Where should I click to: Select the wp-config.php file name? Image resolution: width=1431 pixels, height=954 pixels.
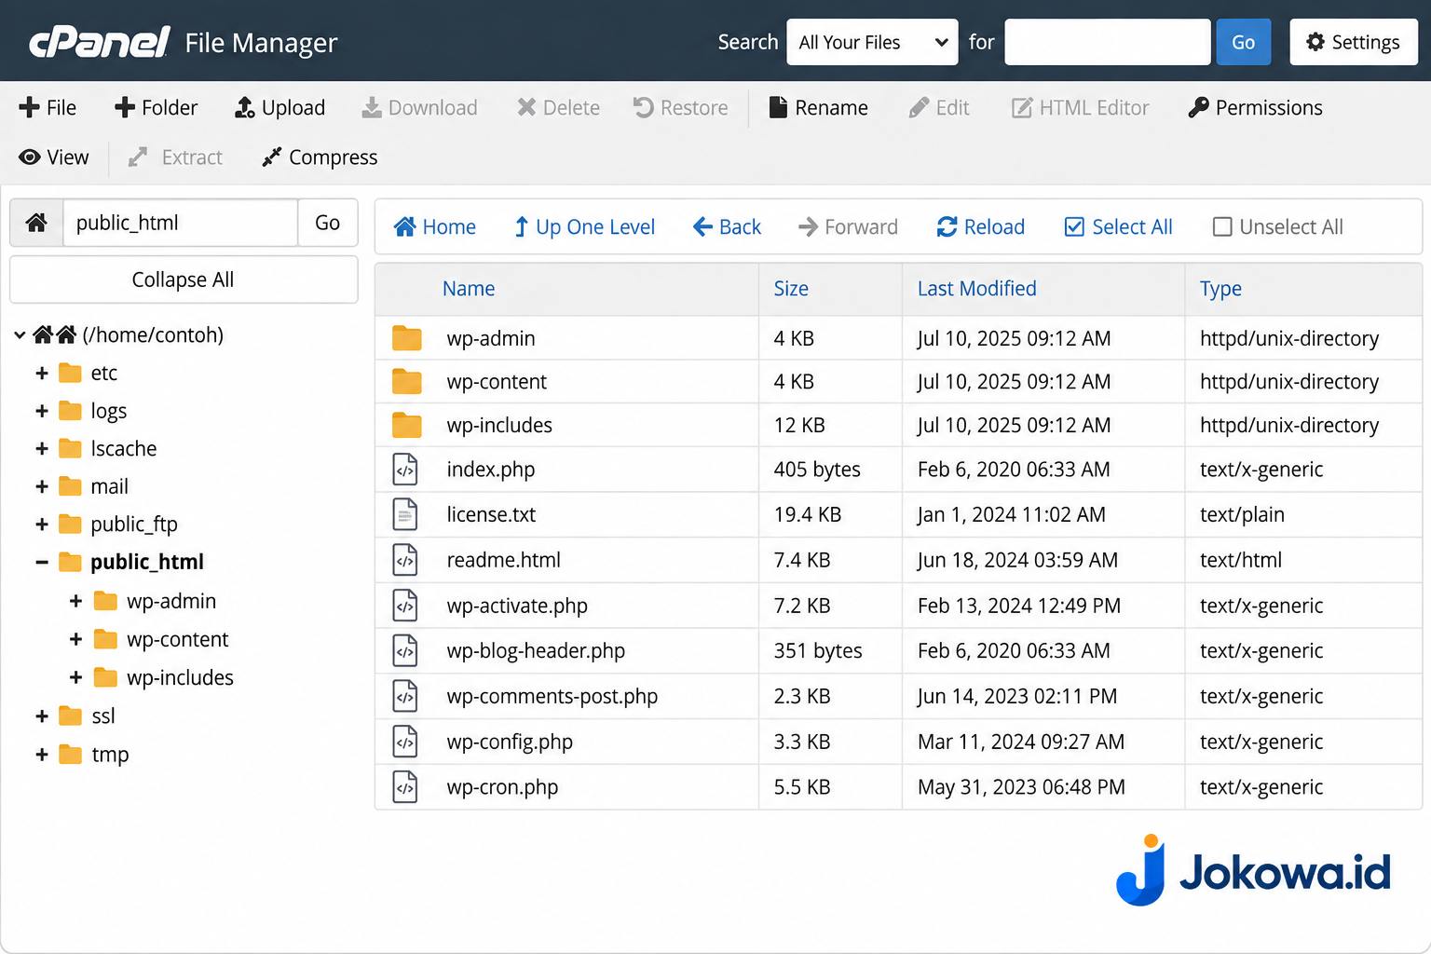pyautogui.click(x=510, y=742)
